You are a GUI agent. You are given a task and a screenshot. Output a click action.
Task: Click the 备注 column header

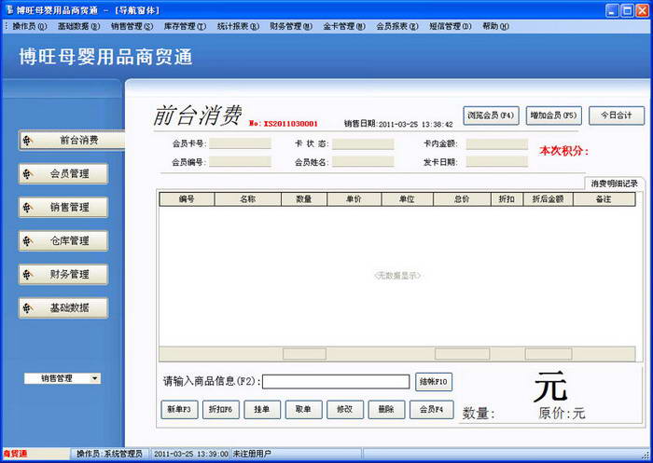tap(604, 199)
